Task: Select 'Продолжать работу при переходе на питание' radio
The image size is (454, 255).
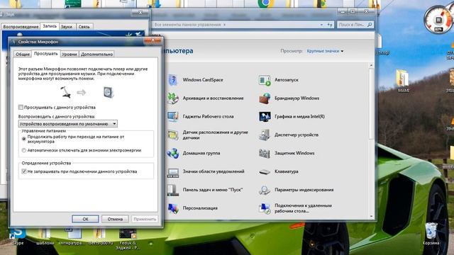Action: (24, 139)
